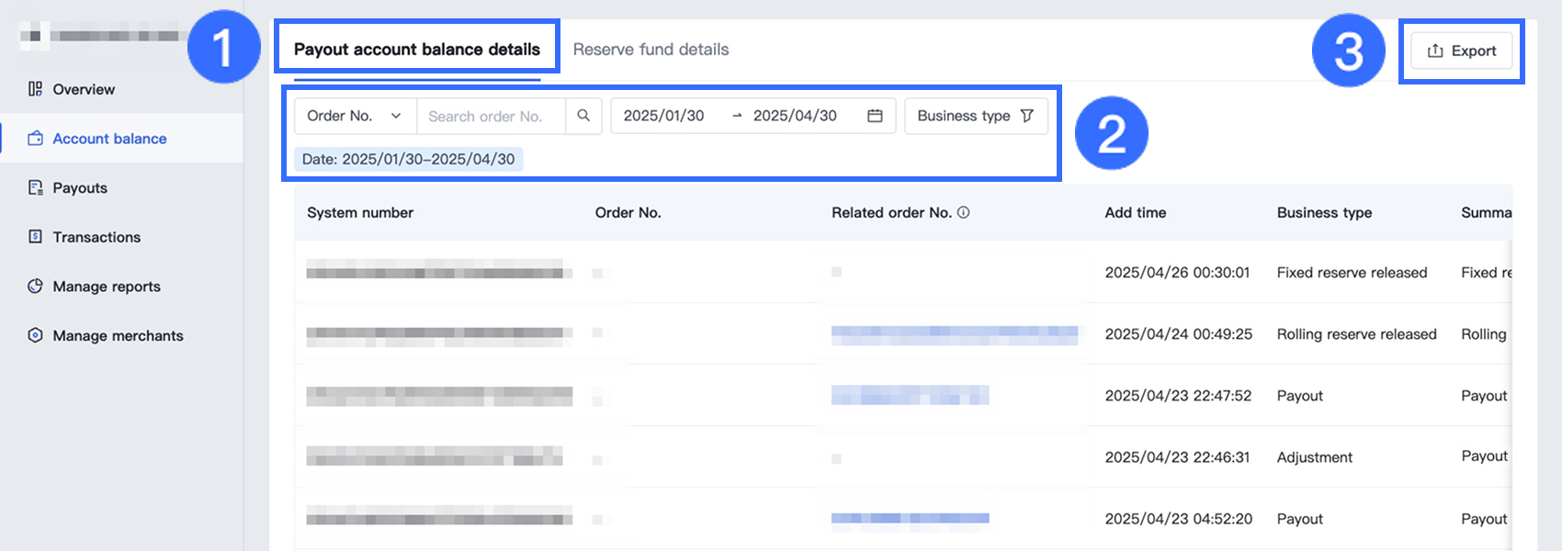This screenshot has width=1562, height=551.
Task: Click the Account balance wallet icon
Action: [x=35, y=139]
